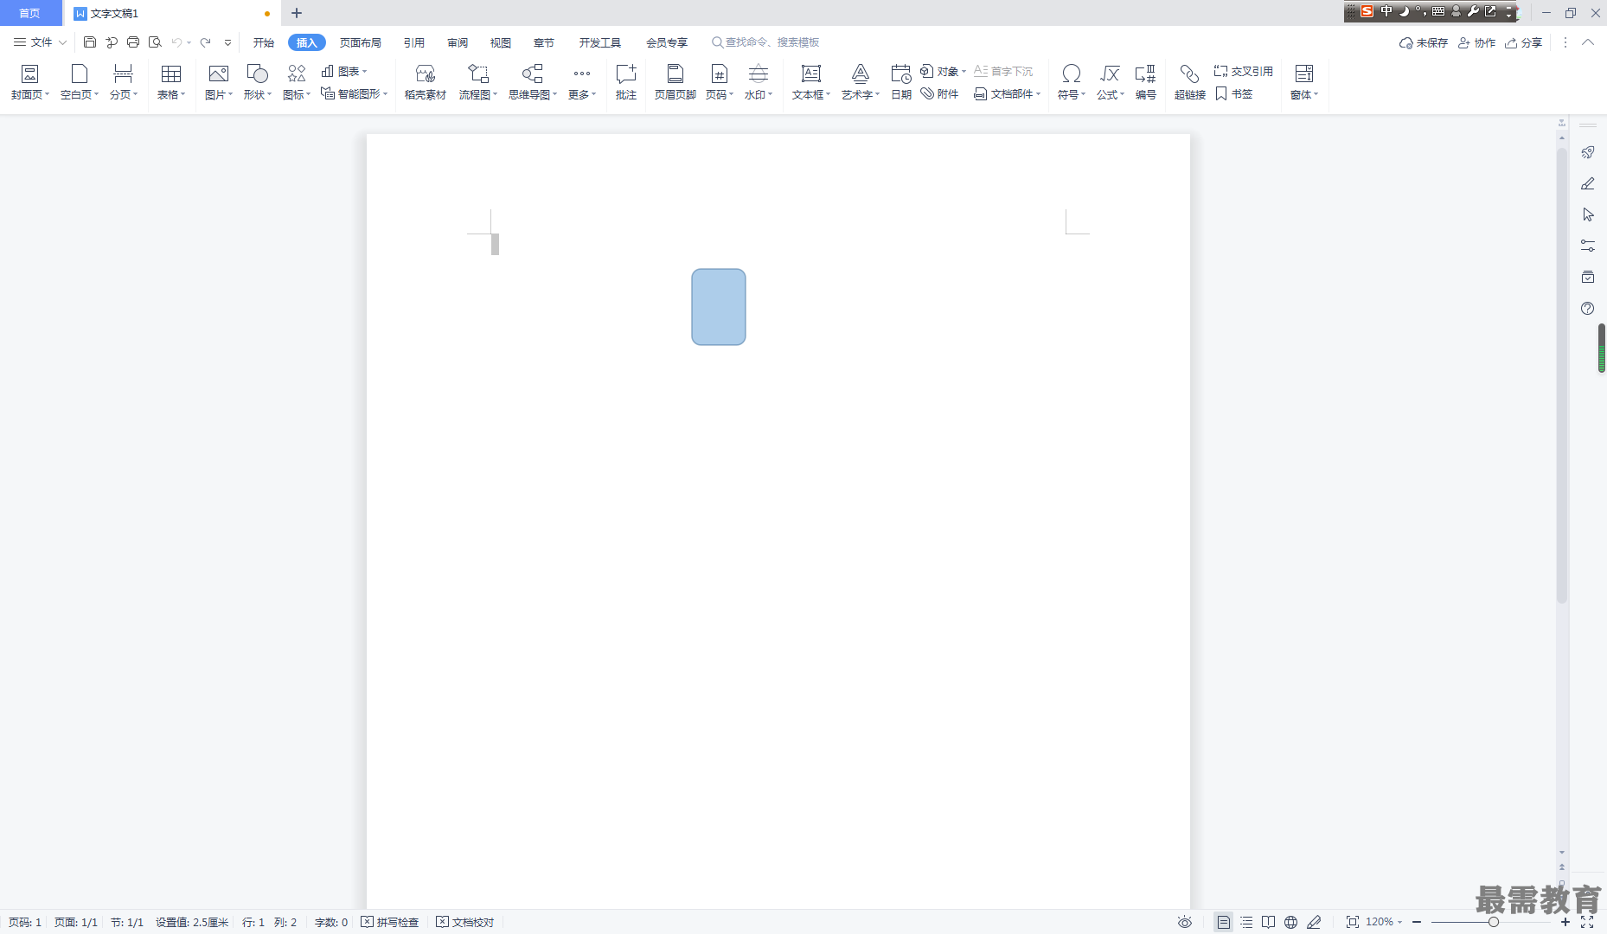The width and height of the screenshot is (1607, 934).
Task: Open the 页面布局 ribbon tab
Action: pyautogui.click(x=361, y=42)
